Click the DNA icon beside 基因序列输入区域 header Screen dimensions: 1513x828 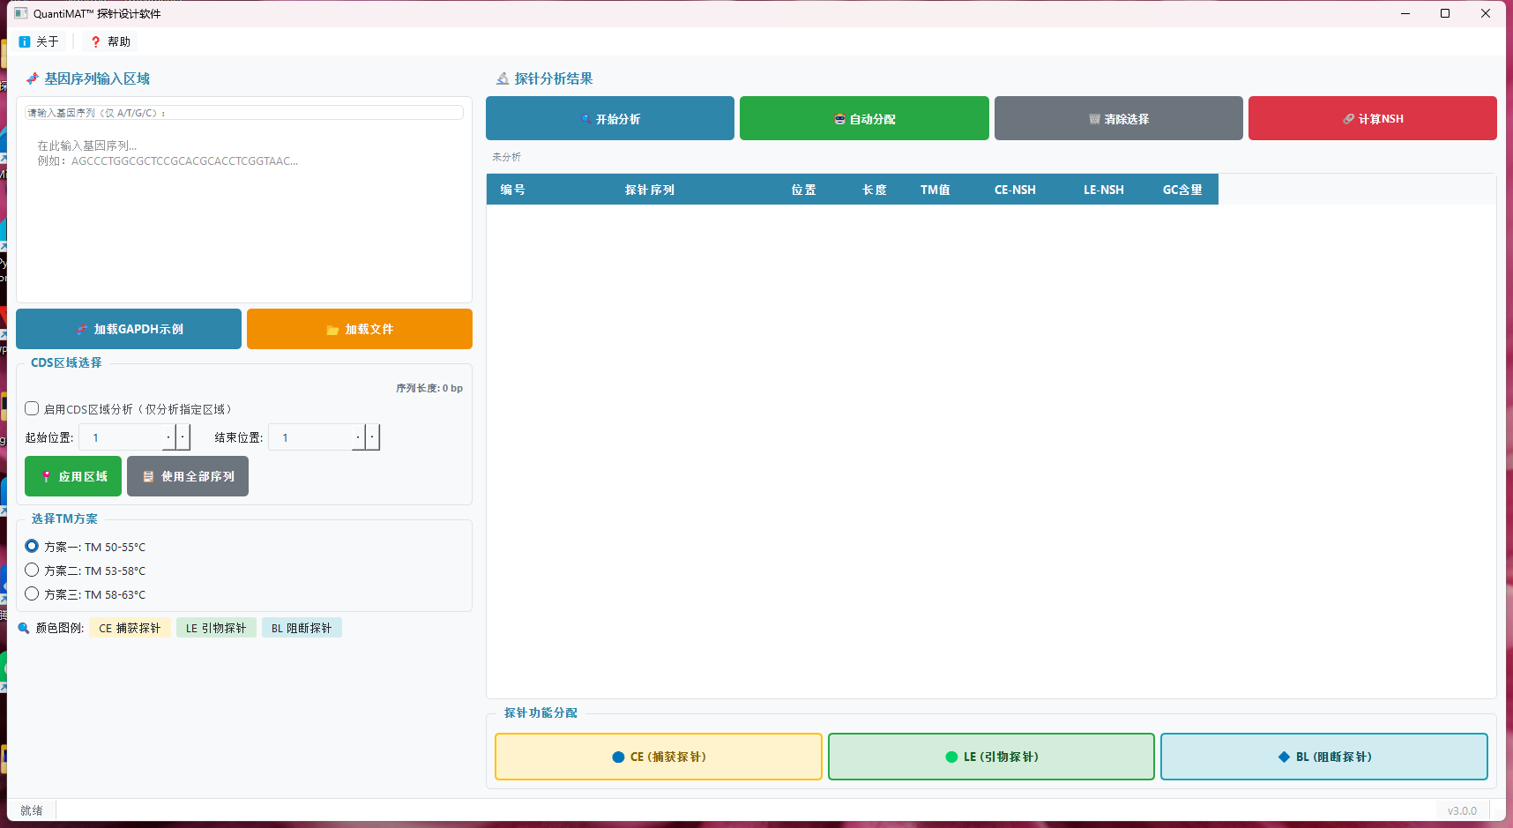(31, 78)
